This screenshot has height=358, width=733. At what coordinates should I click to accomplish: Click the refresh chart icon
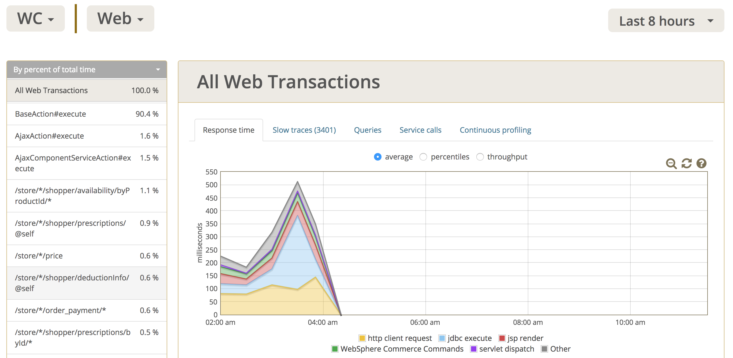686,163
